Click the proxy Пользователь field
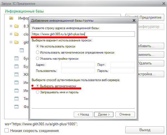Image resolution: width=167 pixels, height=135 pixels. pyautogui.click(x=78, y=71)
